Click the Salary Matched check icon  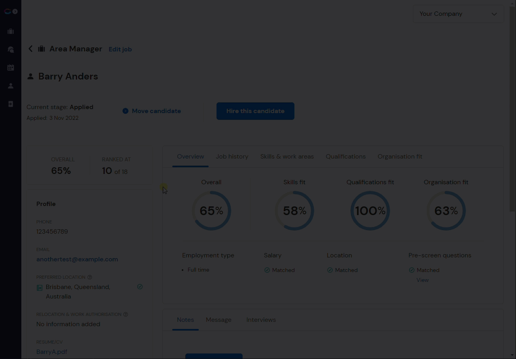pyautogui.click(x=267, y=270)
